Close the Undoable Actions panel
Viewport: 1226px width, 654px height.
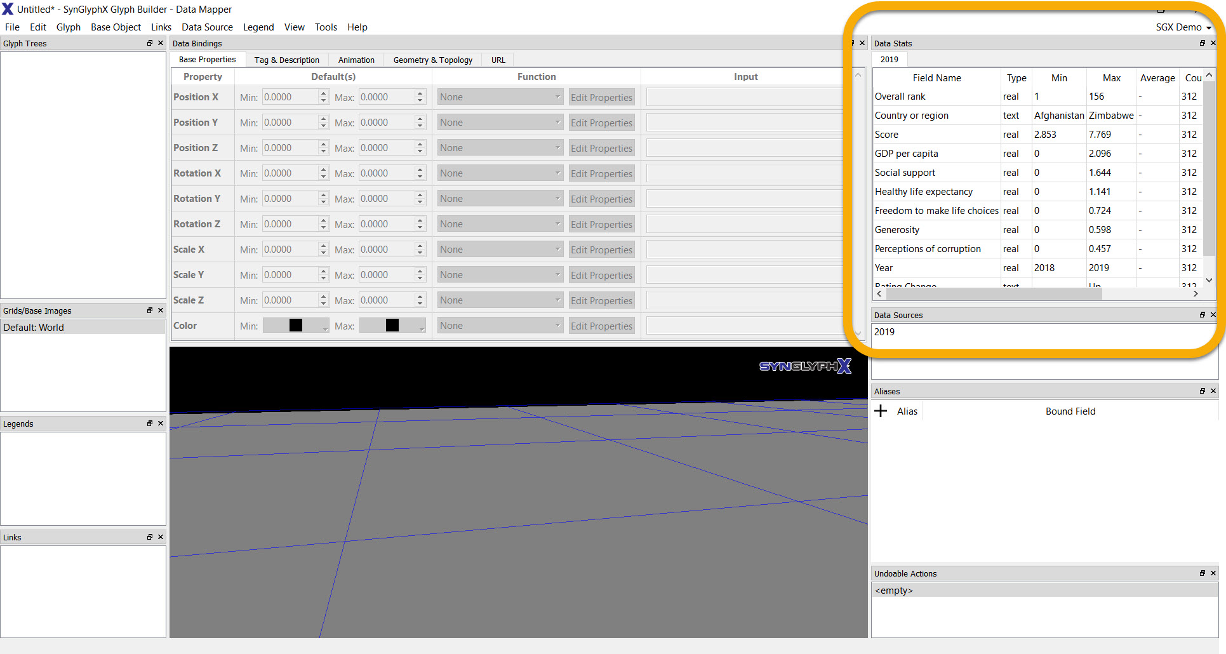click(x=1213, y=573)
